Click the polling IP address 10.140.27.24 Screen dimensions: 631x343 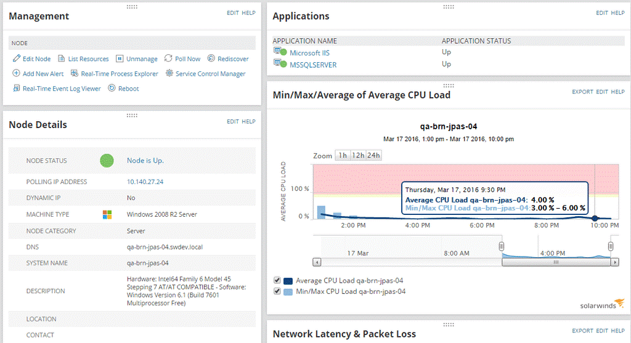[x=145, y=182]
